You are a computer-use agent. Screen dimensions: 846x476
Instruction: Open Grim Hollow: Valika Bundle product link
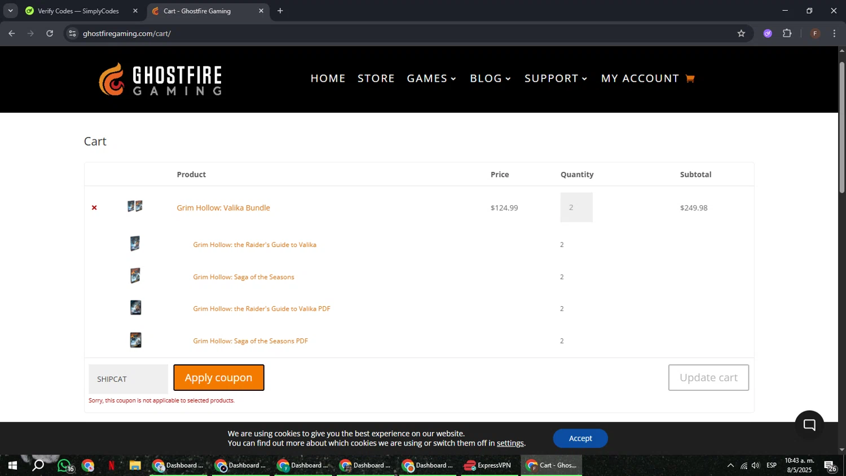click(x=223, y=208)
